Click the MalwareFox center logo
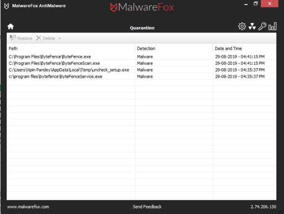The height and width of the screenshot is (214, 284). tap(142, 7)
